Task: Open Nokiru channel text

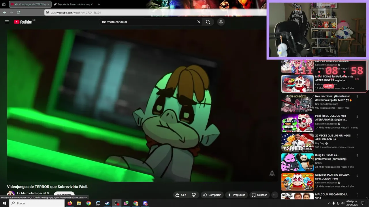Action: [319, 163]
